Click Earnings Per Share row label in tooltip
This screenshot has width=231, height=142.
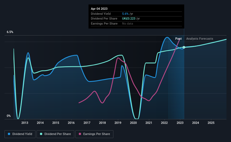coord(104,23)
